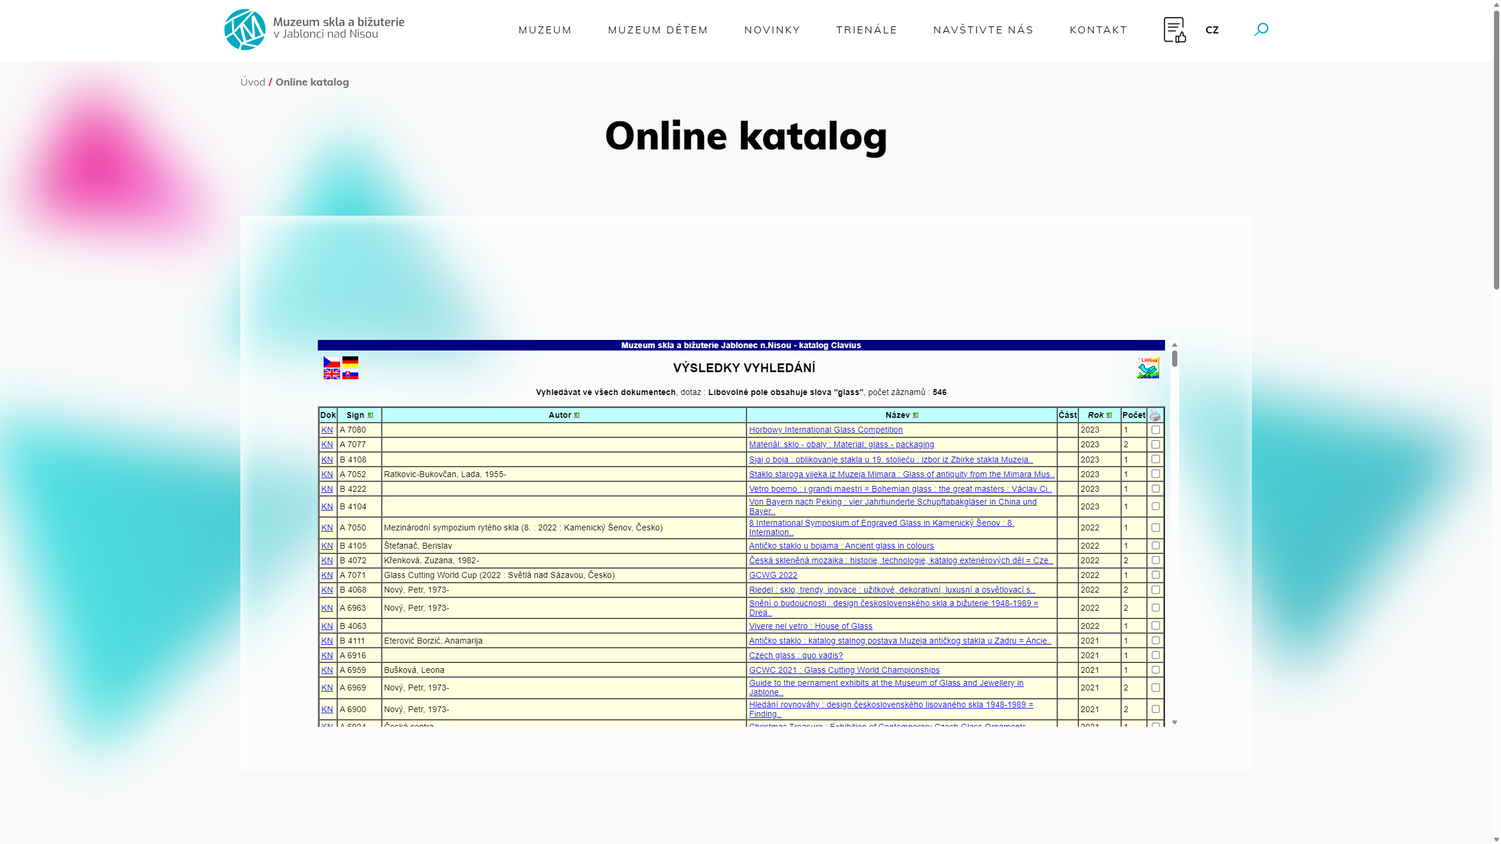Tick checkbox for row A 7080
The height and width of the screenshot is (844, 1501).
[1156, 430]
